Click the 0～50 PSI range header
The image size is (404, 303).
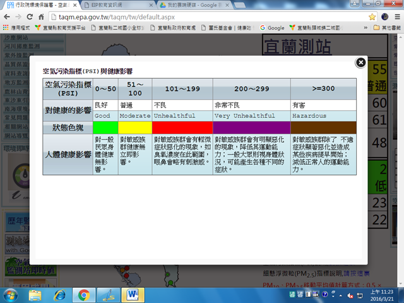(x=105, y=89)
